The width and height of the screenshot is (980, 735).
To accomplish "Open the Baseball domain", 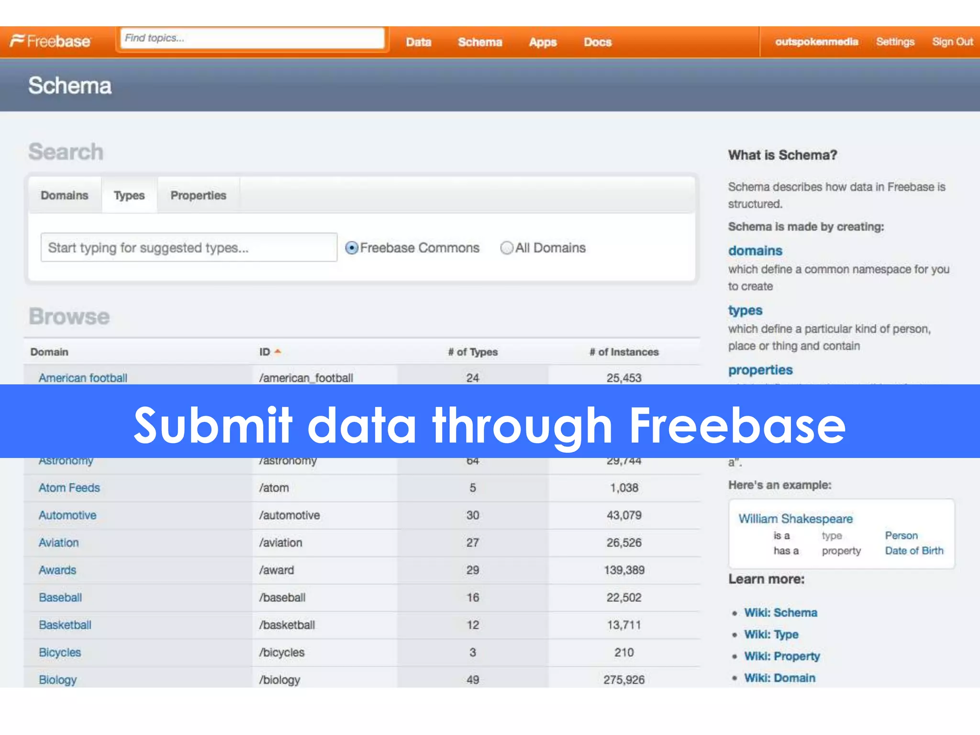I will [60, 597].
